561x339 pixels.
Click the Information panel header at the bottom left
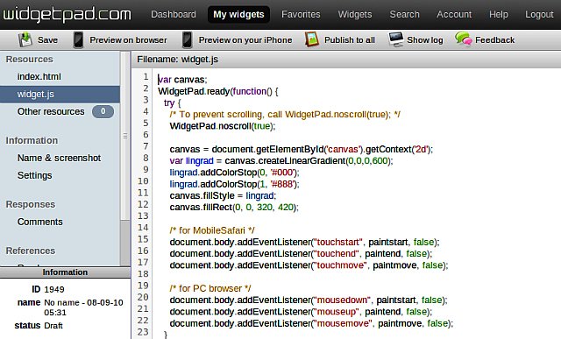(x=65, y=272)
